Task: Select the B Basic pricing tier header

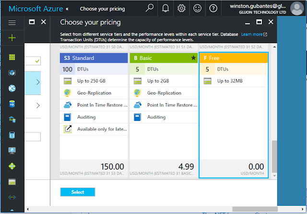Action: tap(164, 58)
